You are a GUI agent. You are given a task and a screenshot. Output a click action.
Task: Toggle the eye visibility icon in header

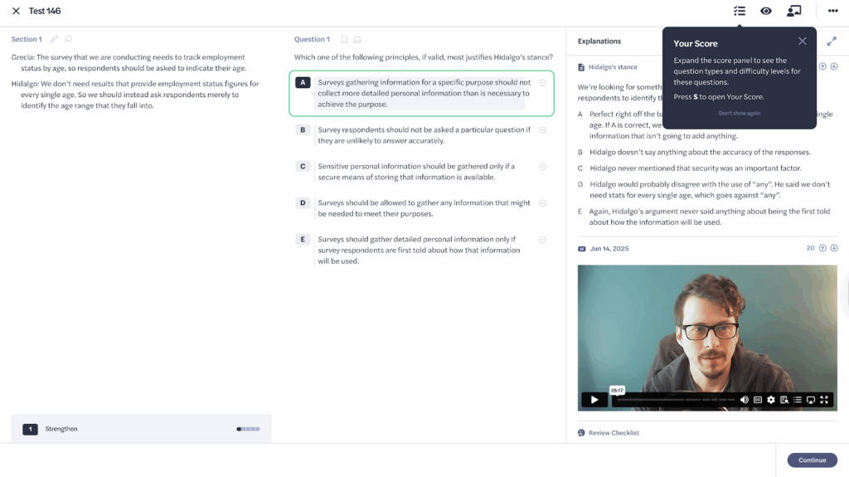766,11
